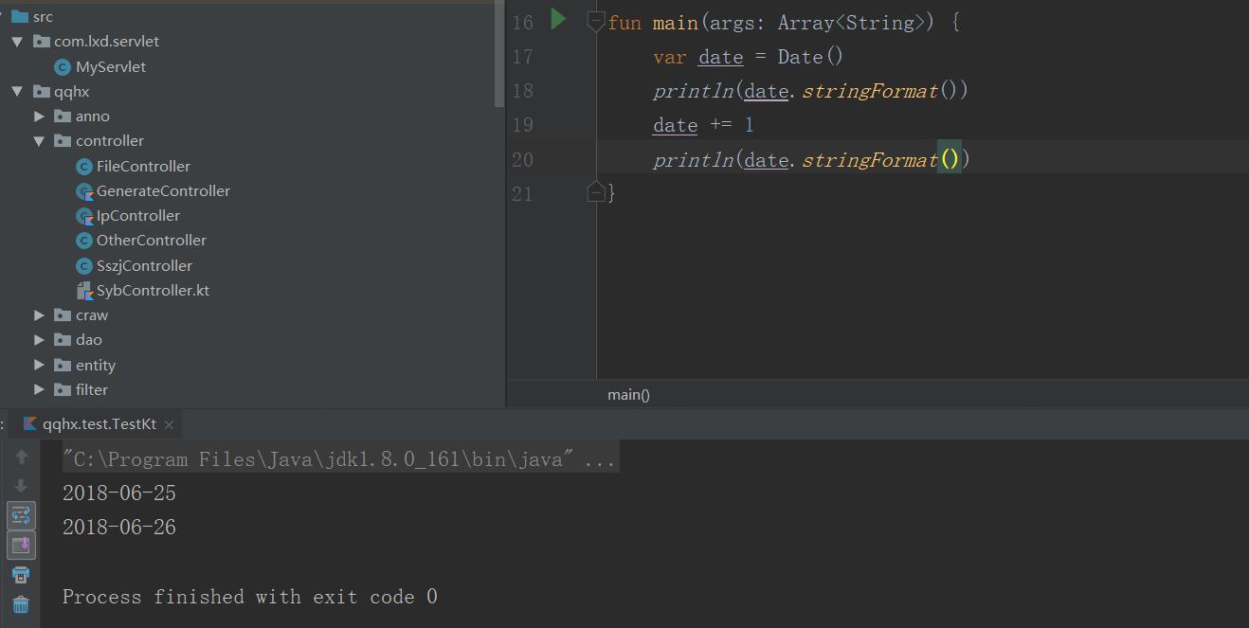The height and width of the screenshot is (628, 1249).
Task: Click console output '2018-06-25'
Action: [x=119, y=493]
